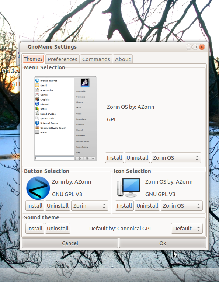Screen dimensions: 219x282
Task: Maximize the GnoMenu Settings window
Action: [195, 47]
